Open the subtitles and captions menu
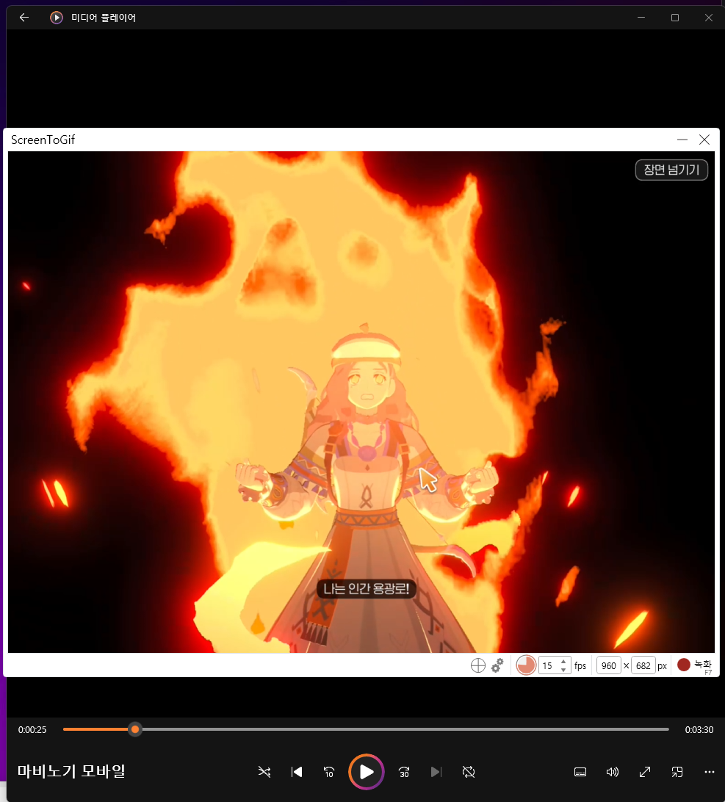This screenshot has height=802, width=725. [x=580, y=772]
